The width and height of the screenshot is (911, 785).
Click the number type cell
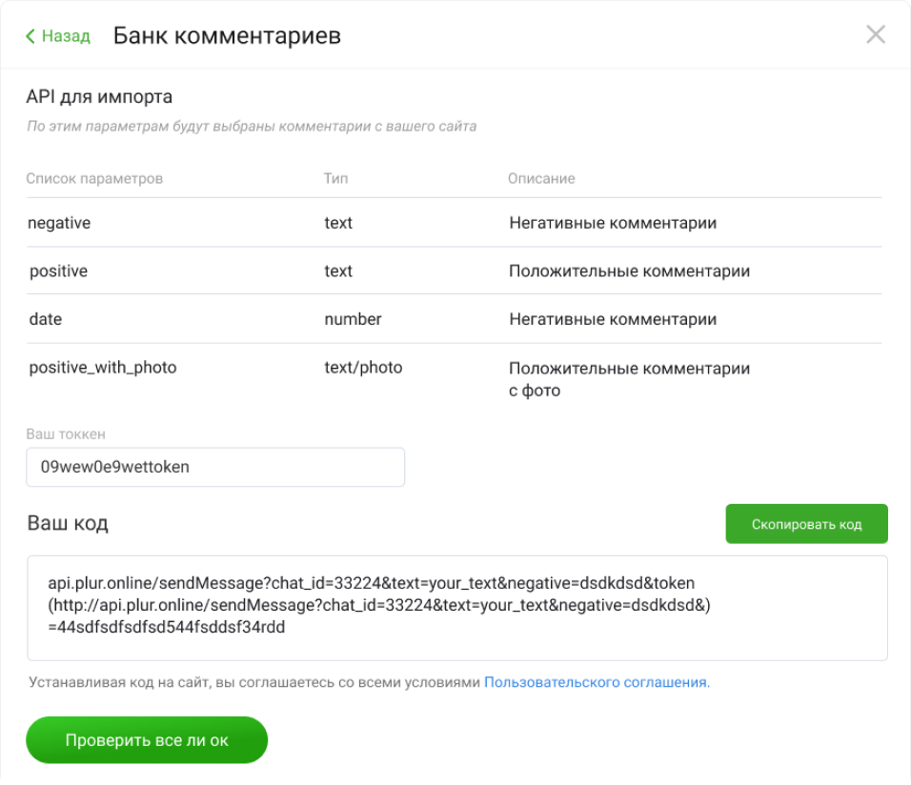[x=353, y=319]
